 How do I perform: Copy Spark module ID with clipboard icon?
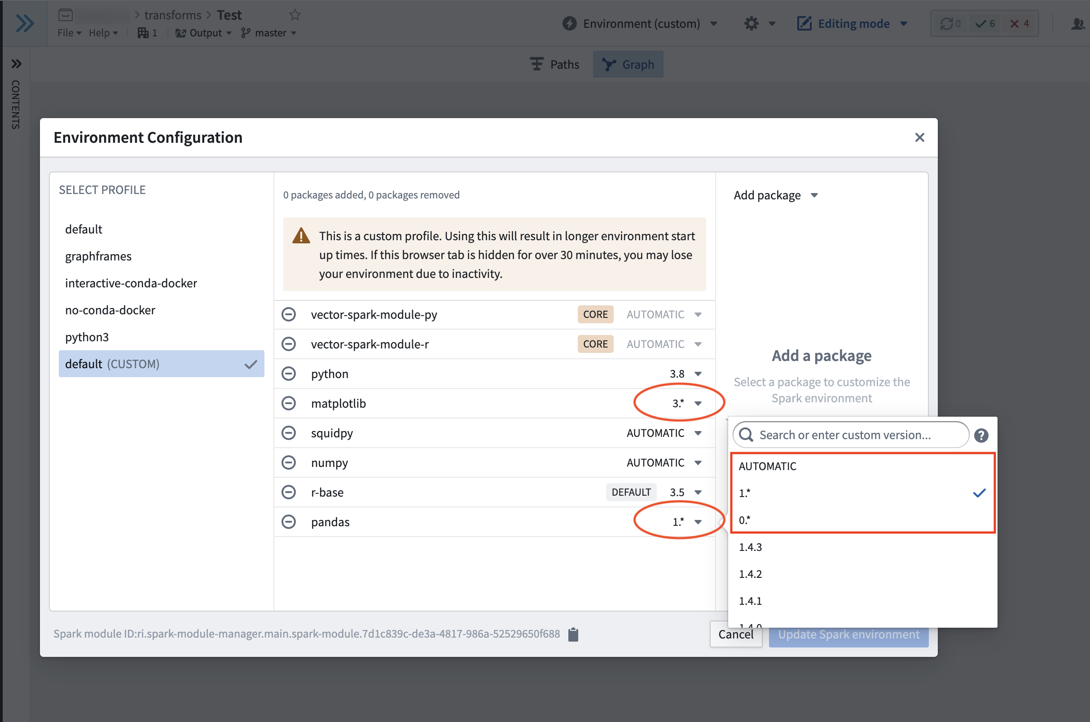pos(573,634)
